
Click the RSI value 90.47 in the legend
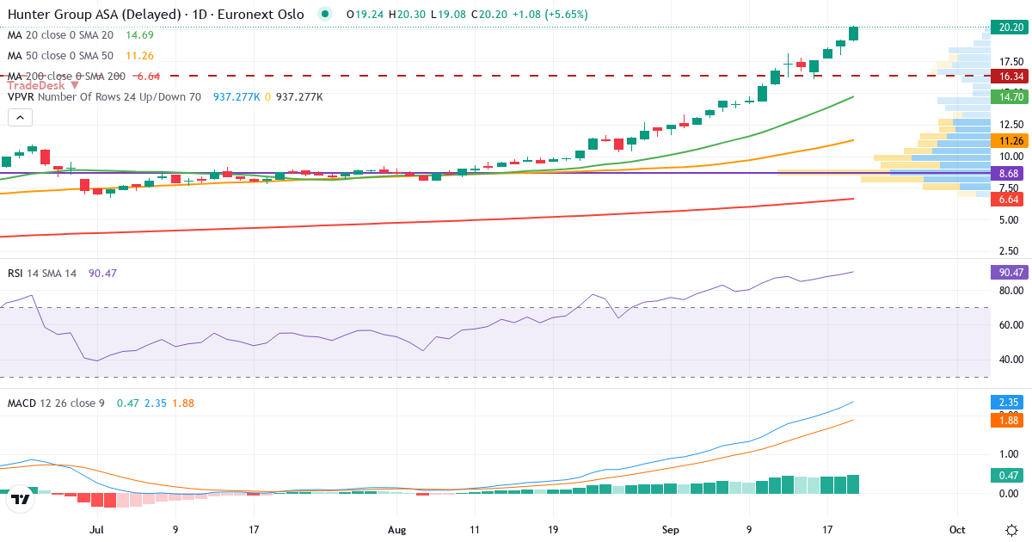pos(102,274)
